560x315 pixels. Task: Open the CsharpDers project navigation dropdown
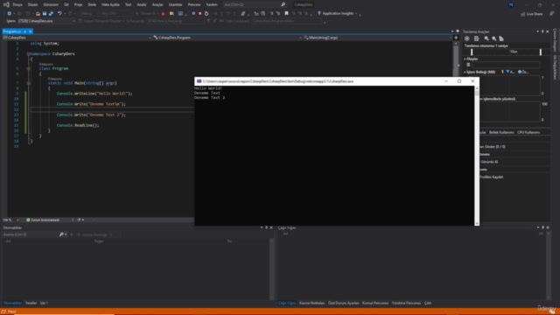pos(77,38)
